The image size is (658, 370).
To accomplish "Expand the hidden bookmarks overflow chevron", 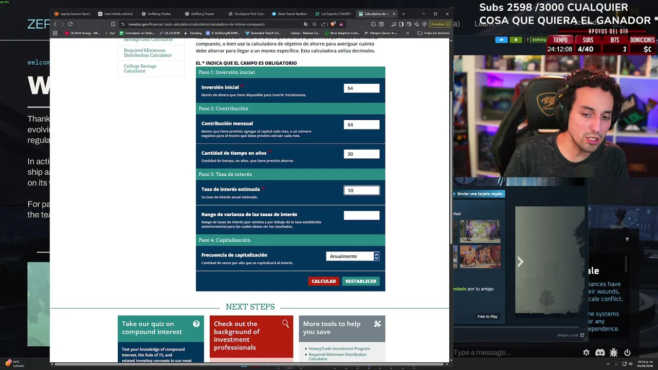I will 408,33.
